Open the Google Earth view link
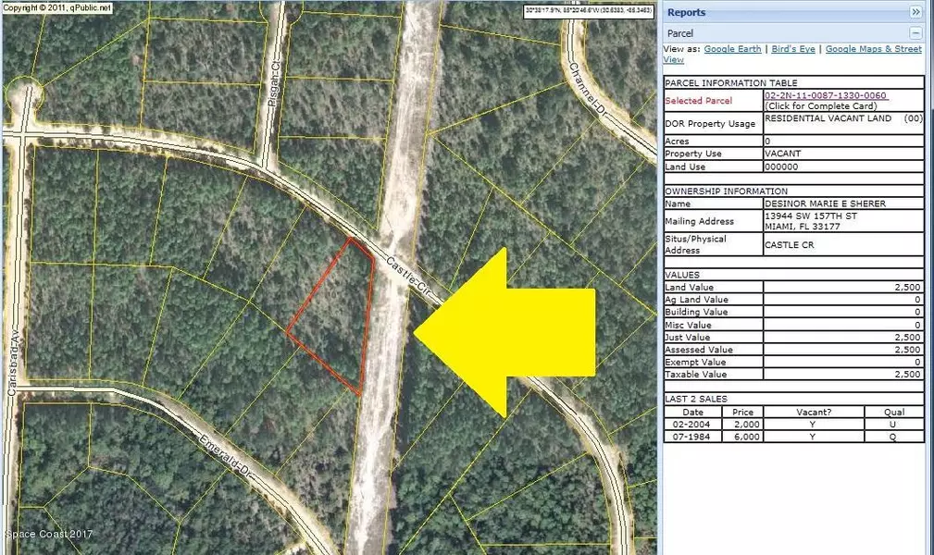The width and height of the screenshot is (934, 555). click(732, 49)
